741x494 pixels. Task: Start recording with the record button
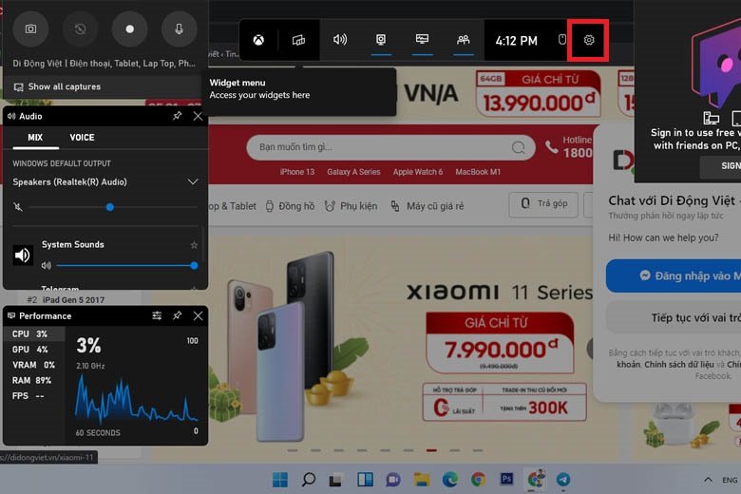pos(130,29)
